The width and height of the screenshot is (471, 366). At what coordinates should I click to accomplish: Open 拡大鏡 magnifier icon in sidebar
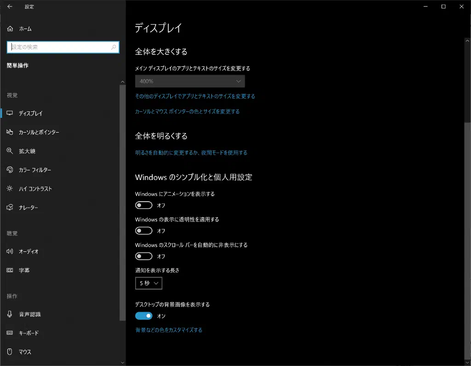click(x=10, y=151)
